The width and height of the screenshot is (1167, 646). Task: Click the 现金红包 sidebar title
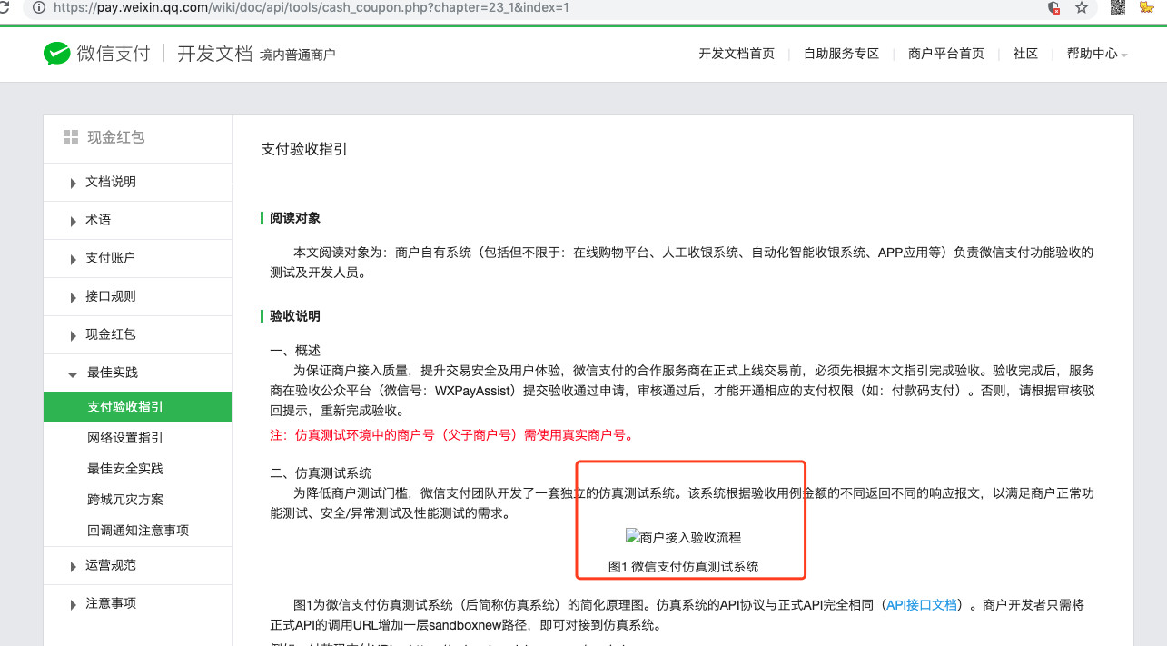pyautogui.click(x=116, y=137)
